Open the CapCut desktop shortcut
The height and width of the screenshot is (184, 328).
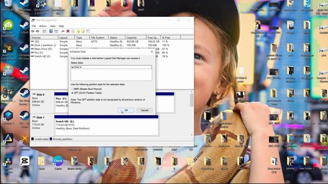[25, 163]
